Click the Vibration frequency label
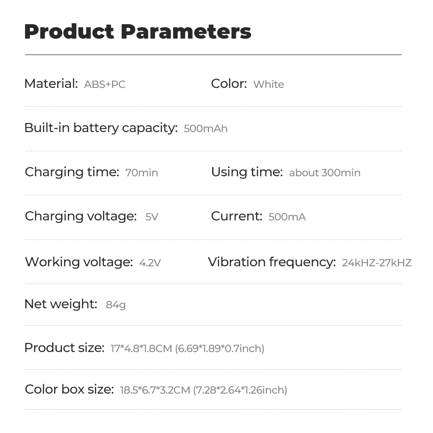 [271, 262]
